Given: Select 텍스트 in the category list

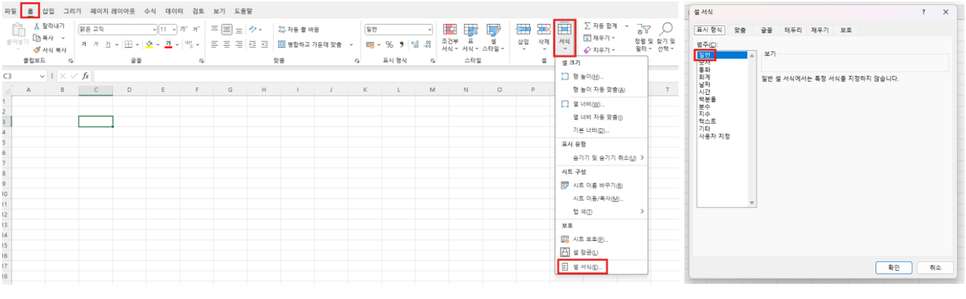Looking at the screenshot, I should click(x=707, y=121).
